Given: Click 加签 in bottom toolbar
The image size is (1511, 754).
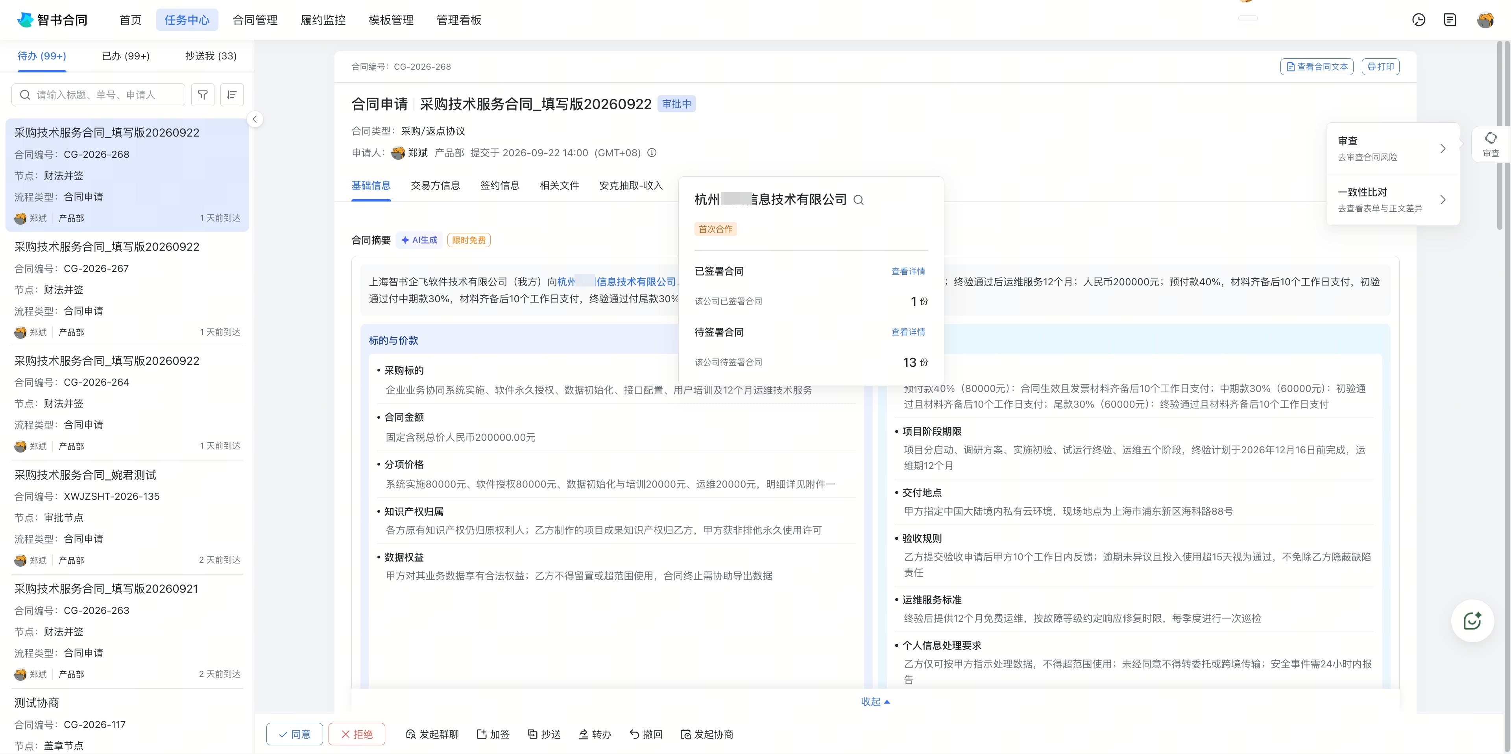Looking at the screenshot, I should click(493, 734).
